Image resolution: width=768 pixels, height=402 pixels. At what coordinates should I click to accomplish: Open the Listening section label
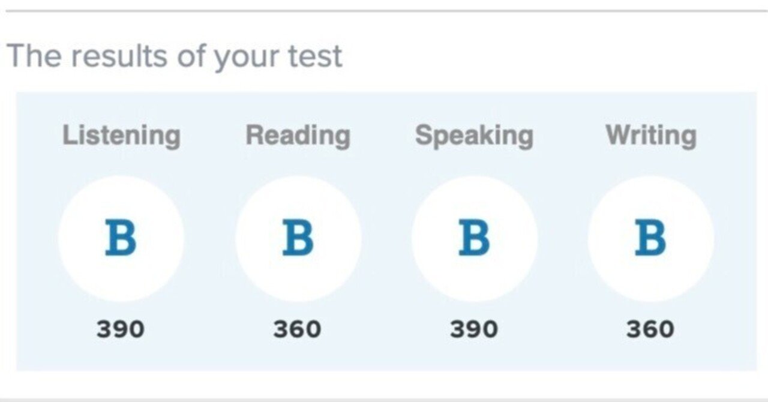click(121, 135)
